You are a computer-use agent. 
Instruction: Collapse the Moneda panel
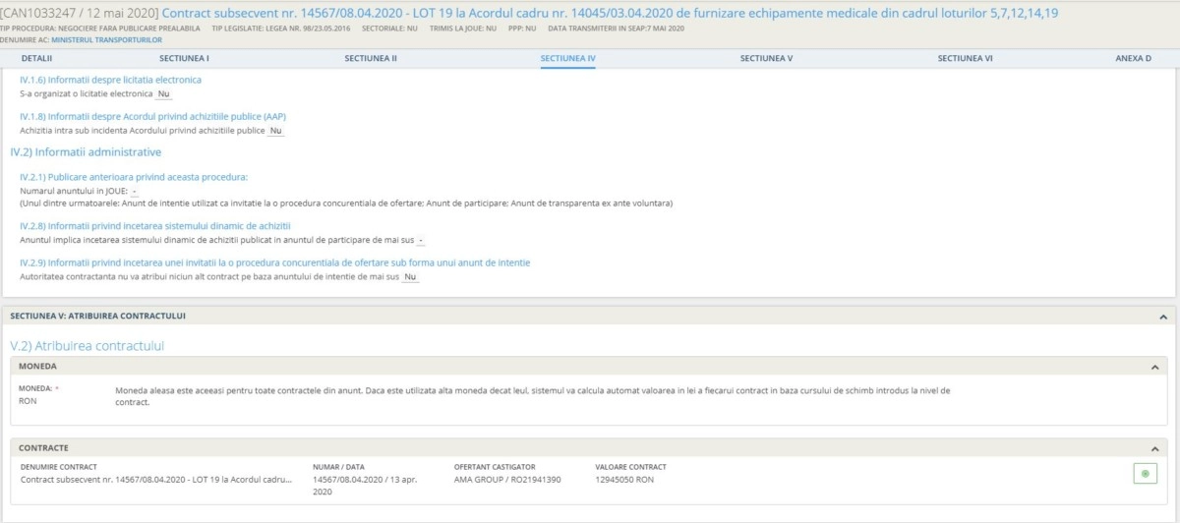pos(1154,366)
